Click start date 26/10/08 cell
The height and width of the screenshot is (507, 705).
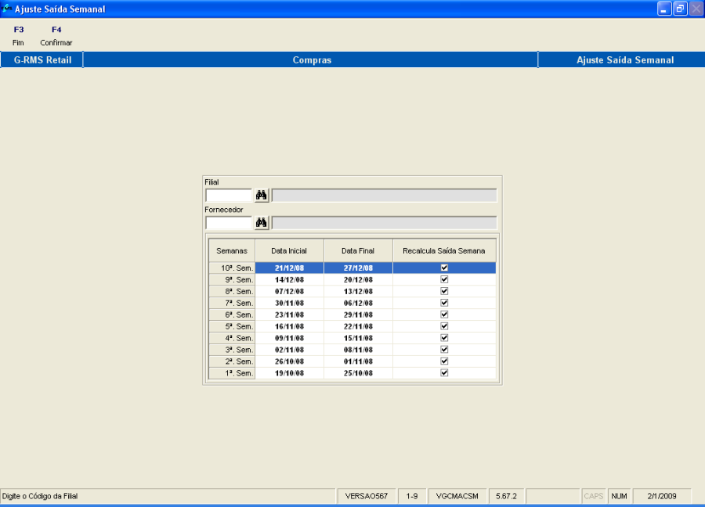[x=290, y=361]
